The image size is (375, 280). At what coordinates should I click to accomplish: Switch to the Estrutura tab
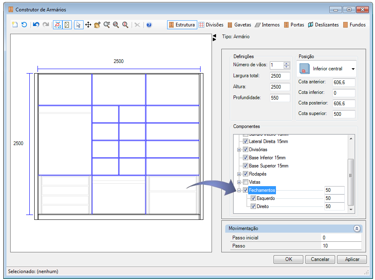(182, 25)
